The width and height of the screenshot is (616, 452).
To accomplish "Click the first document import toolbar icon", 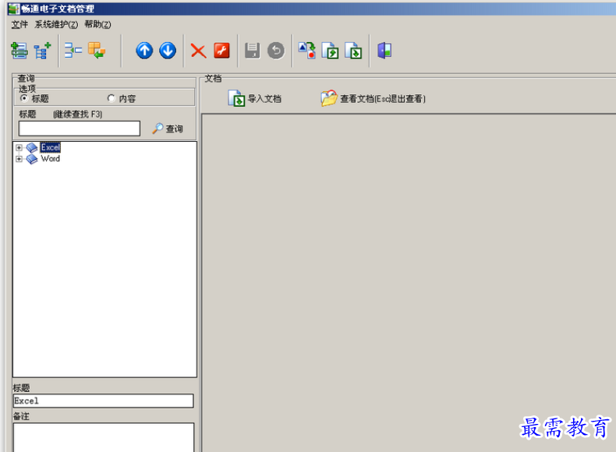I will point(330,51).
